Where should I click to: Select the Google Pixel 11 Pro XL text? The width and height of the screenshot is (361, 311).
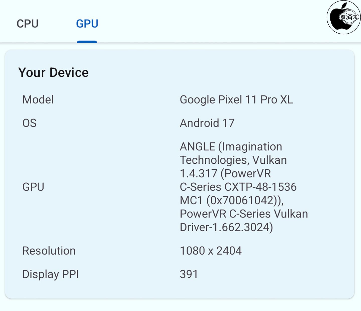tap(236, 100)
